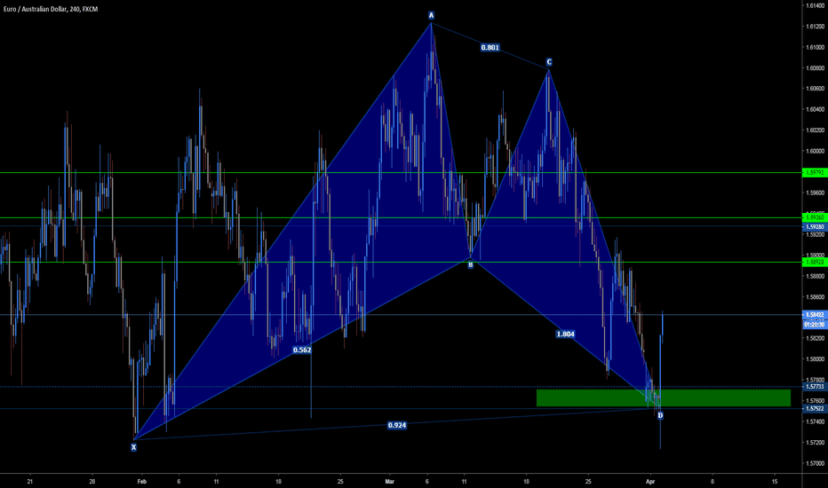Click the Feb label on time axis

(141, 481)
